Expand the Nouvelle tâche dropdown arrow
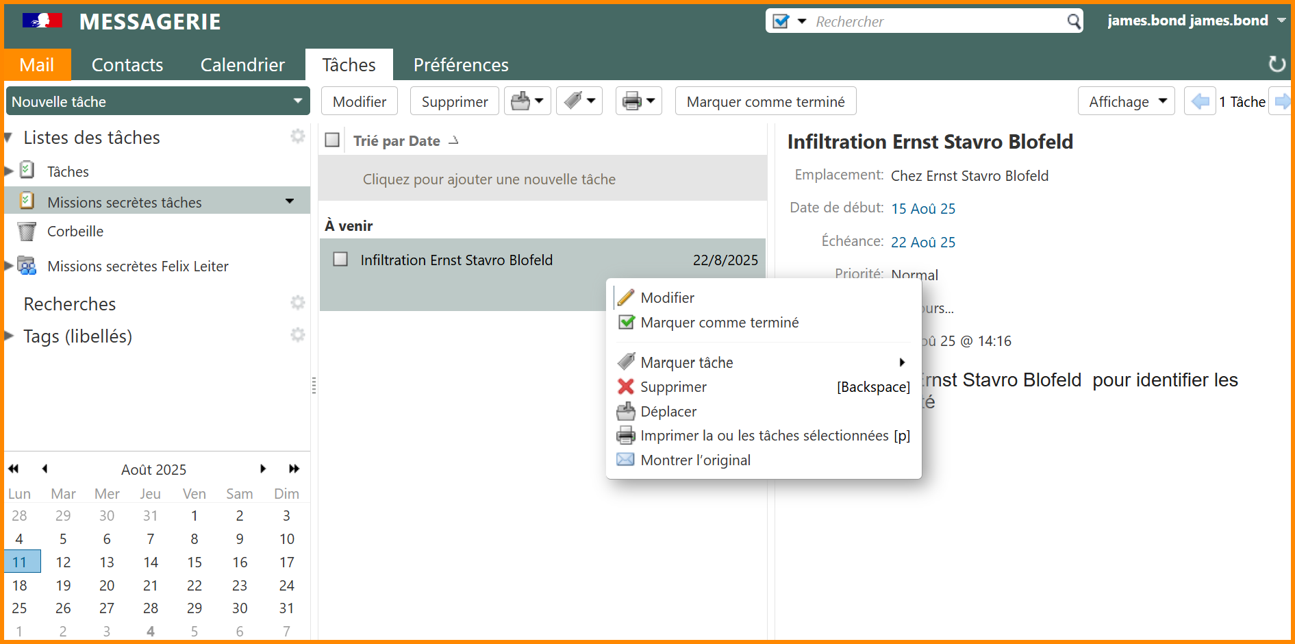The width and height of the screenshot is (1295, 644). pos(298,101)
